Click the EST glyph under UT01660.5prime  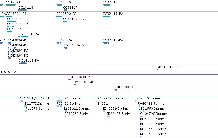141,111
